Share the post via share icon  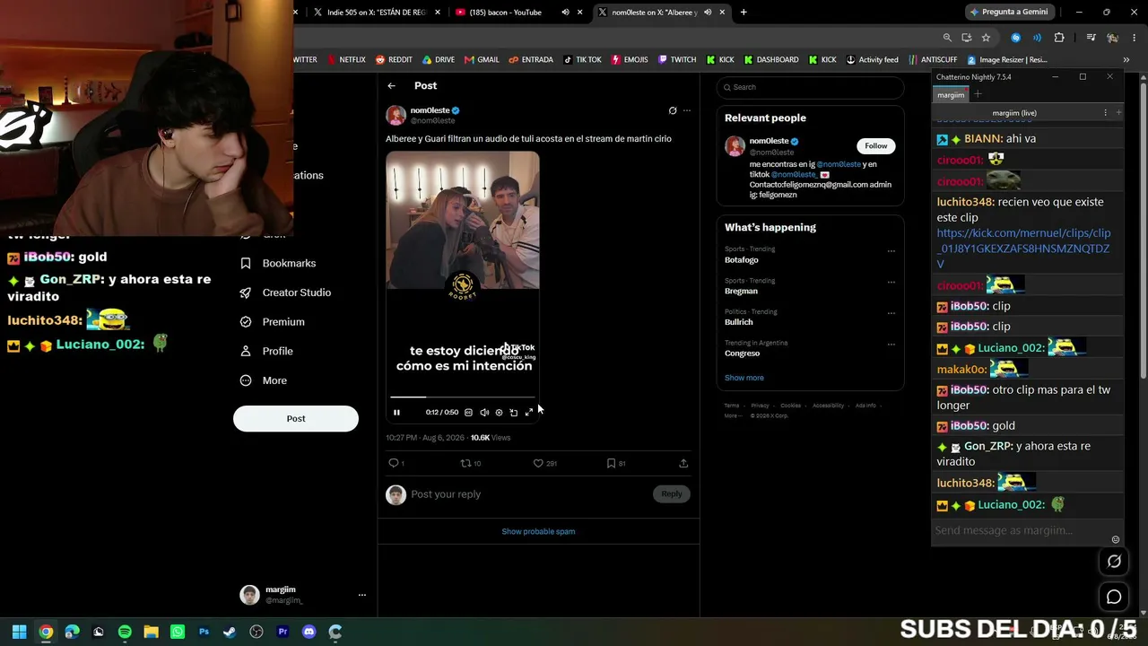point(683,463)
